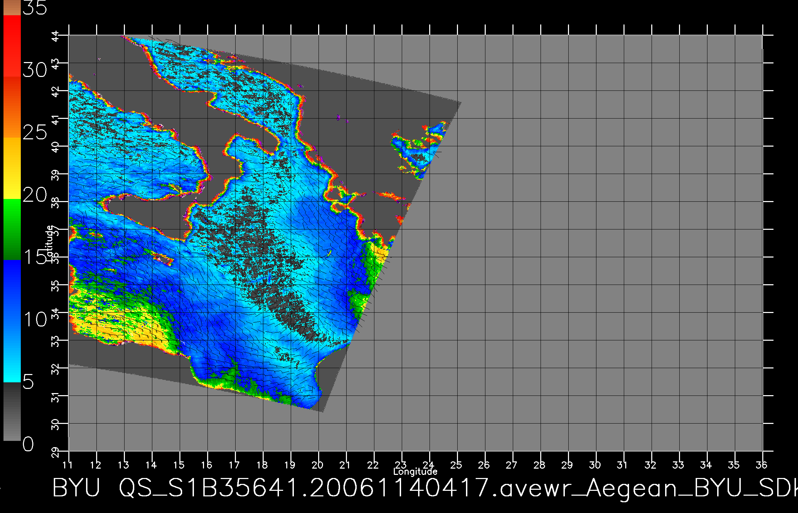Click longitude tick label 26
Image resolution: width=798 pixels, height=513 pixels.
pos(484,465)
